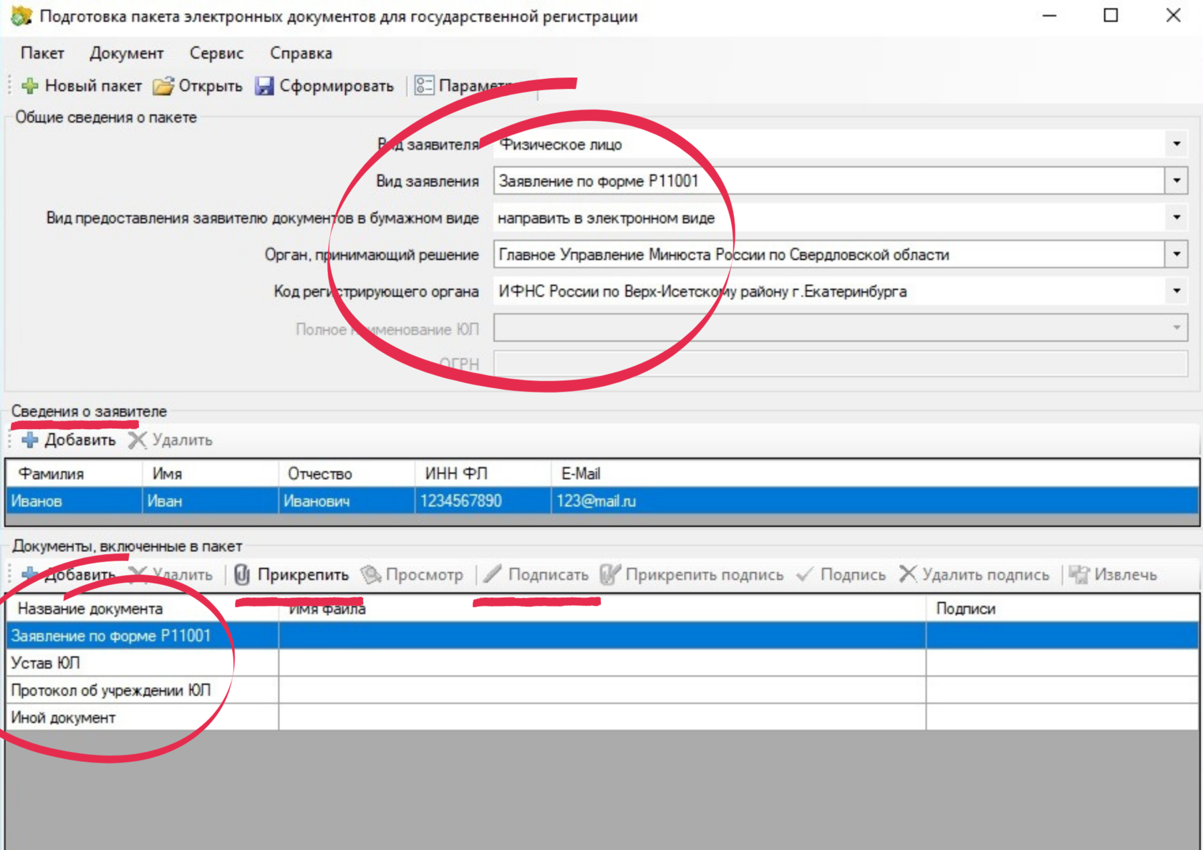Click the Удалить подпись label
The height and width of the screenshot is (850, 1203).
click(985, 574)
